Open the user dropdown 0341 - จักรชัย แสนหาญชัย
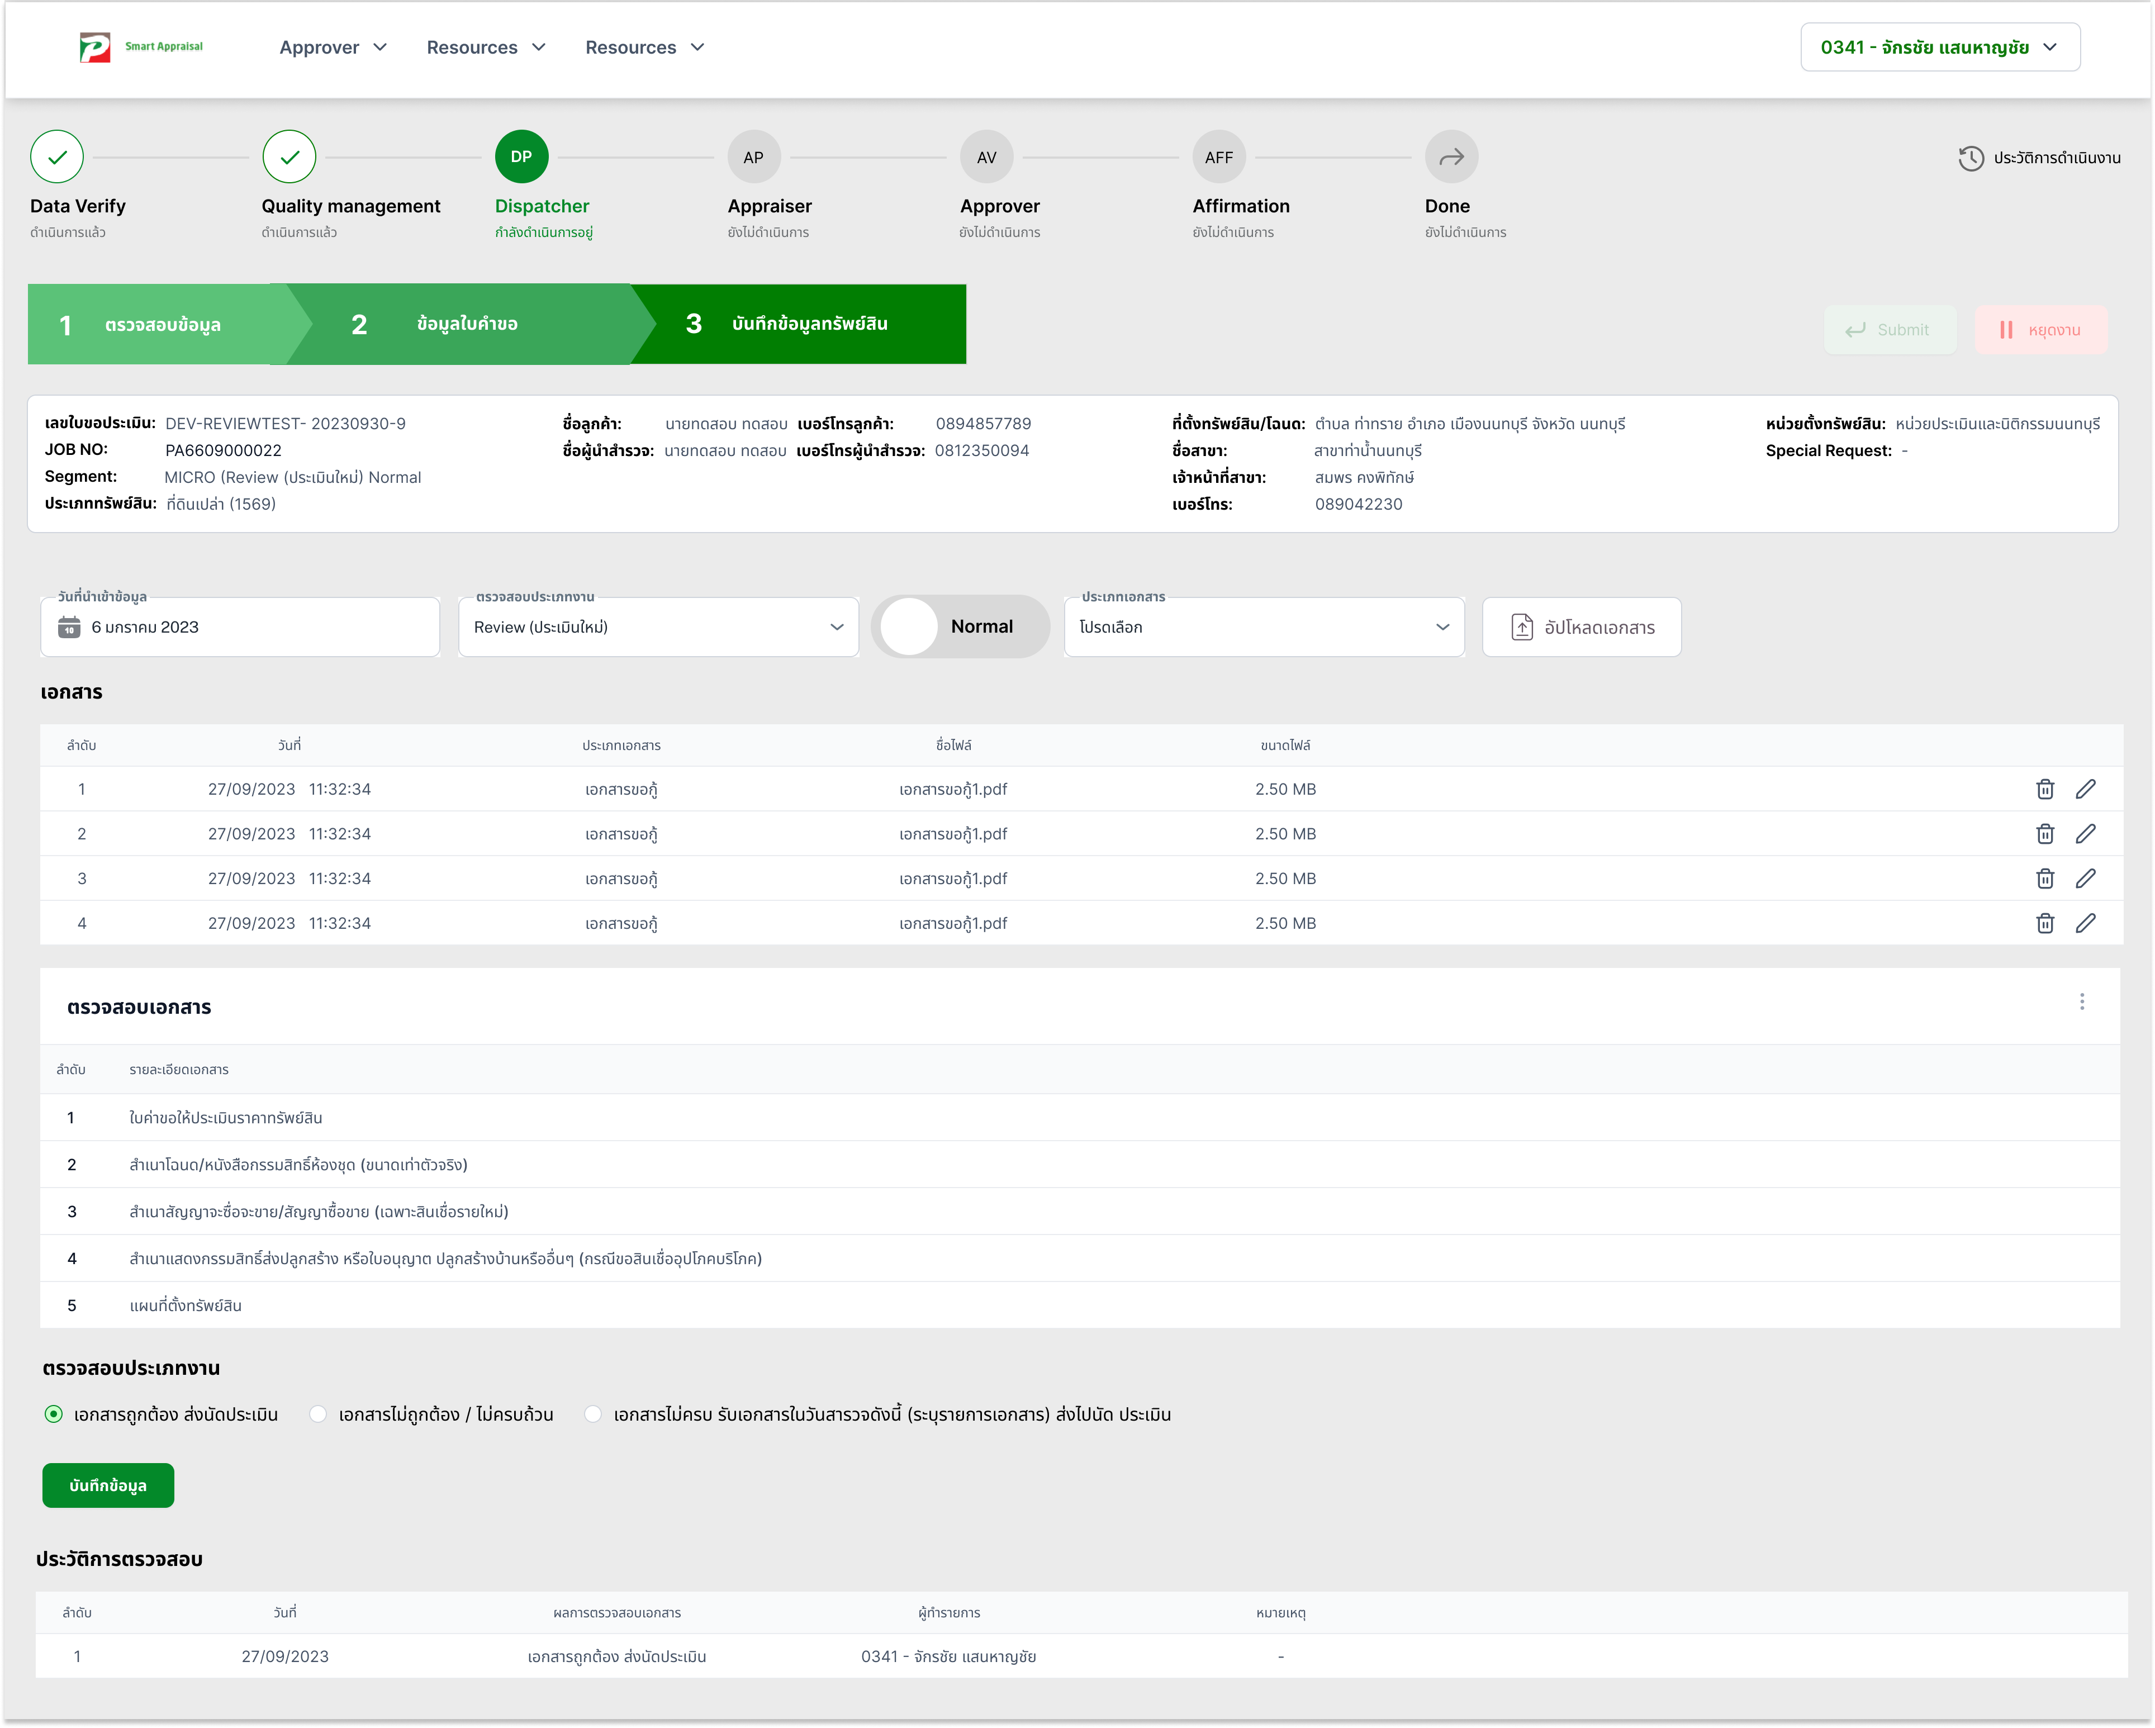This screenshot has height=1728, width=2155. coord(1939,47)
